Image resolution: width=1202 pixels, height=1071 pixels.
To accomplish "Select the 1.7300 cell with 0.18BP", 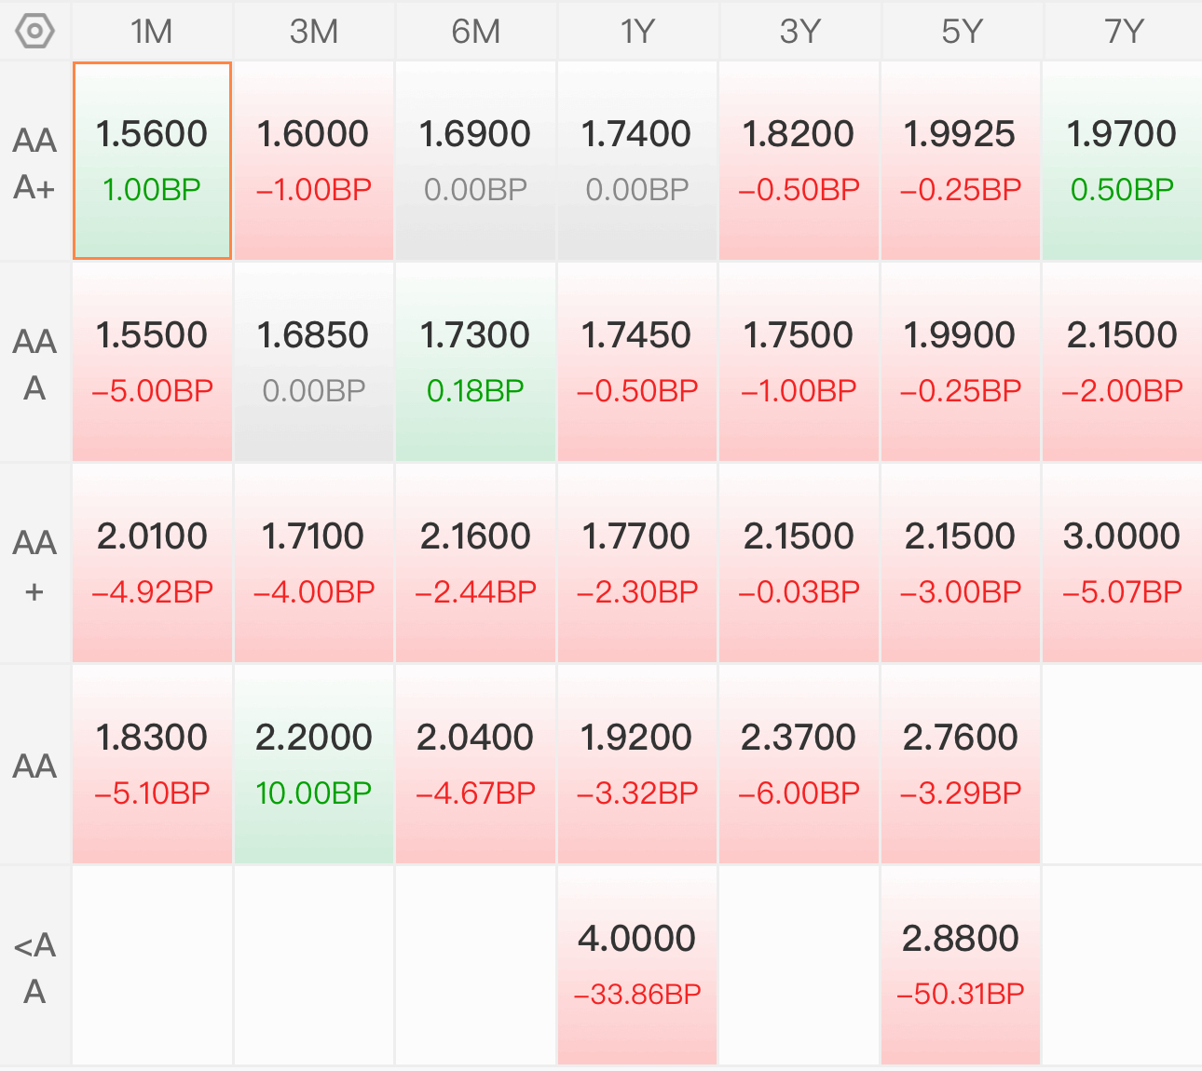I will [475, 362].
